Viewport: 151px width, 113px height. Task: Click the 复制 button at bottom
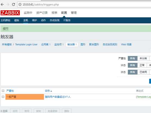pos(38,111)
